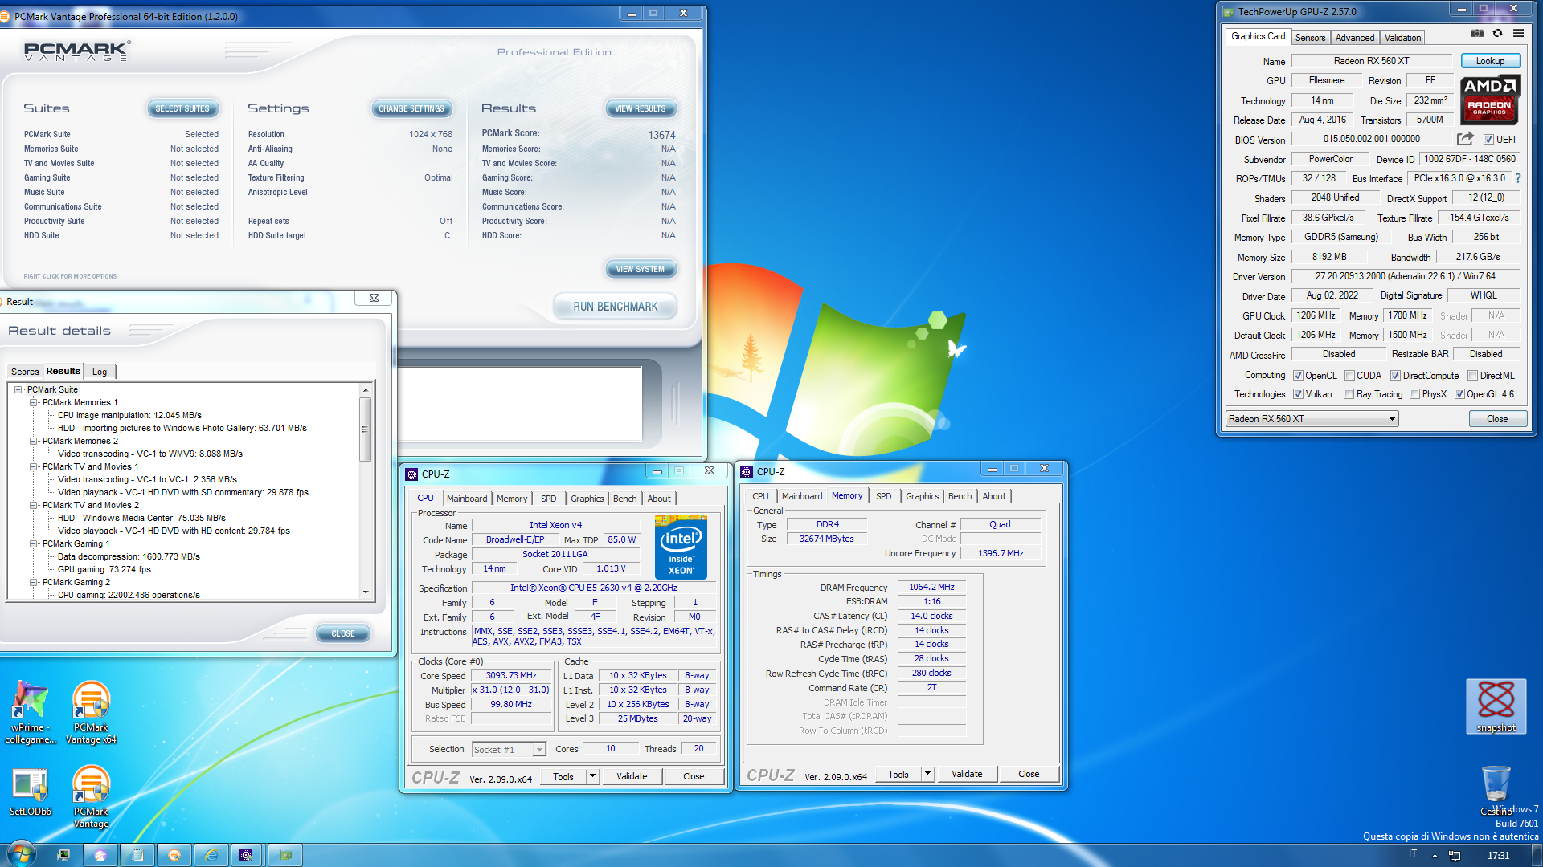Viewport: 1543px width, 867px height.
Task: Toggle the UEFI checkbox in GPU-Z
Action: pos(1488,140)
